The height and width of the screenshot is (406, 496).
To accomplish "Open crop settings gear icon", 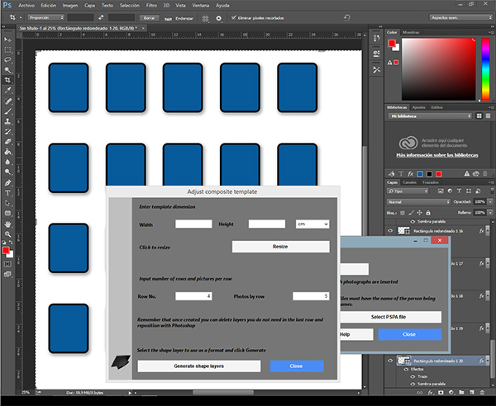I will click(218, 18).
